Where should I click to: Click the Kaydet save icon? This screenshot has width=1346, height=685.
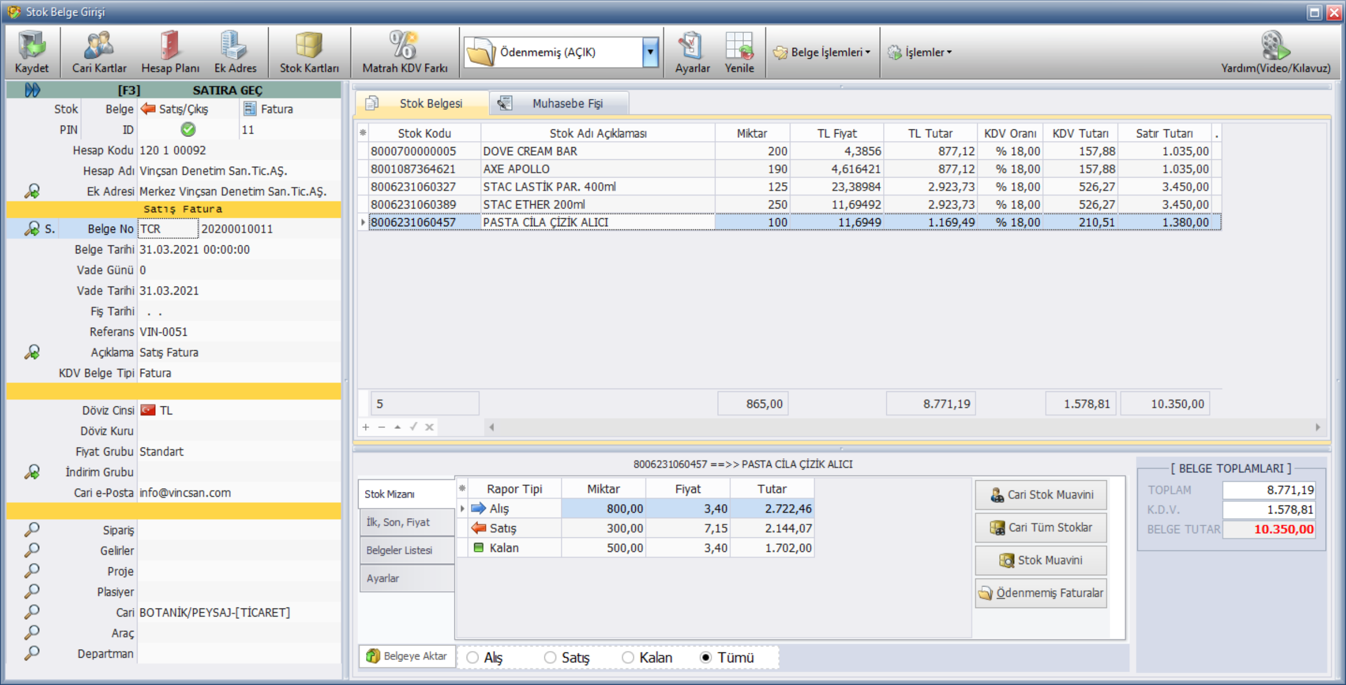32,45
